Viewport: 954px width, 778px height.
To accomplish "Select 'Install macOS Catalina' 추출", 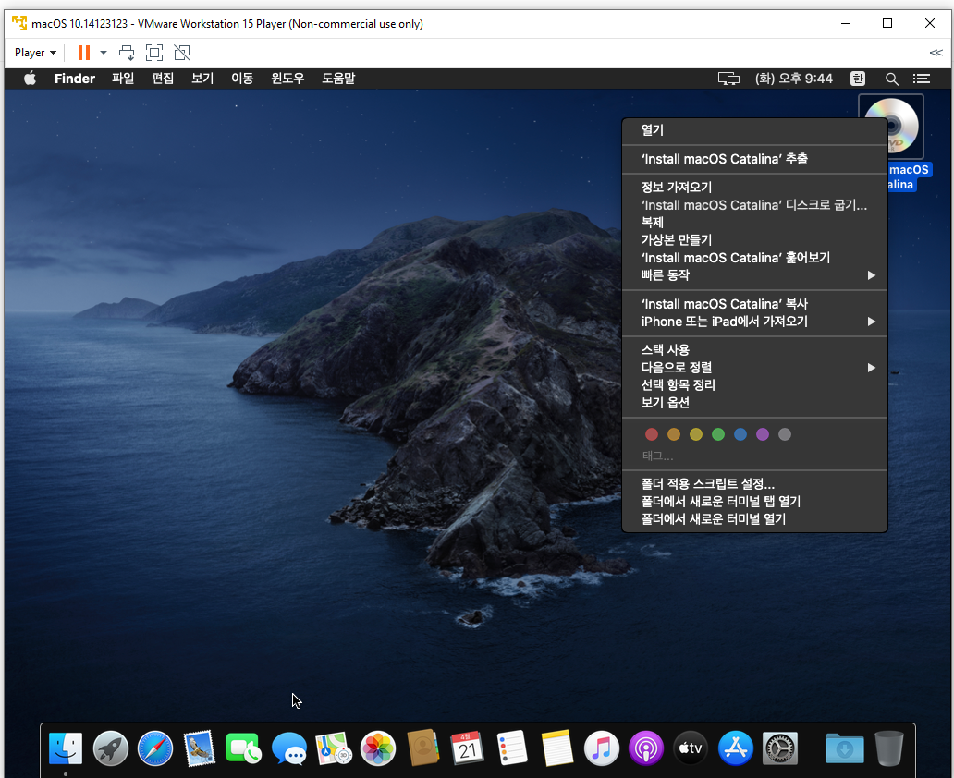I will pos(754,159).
